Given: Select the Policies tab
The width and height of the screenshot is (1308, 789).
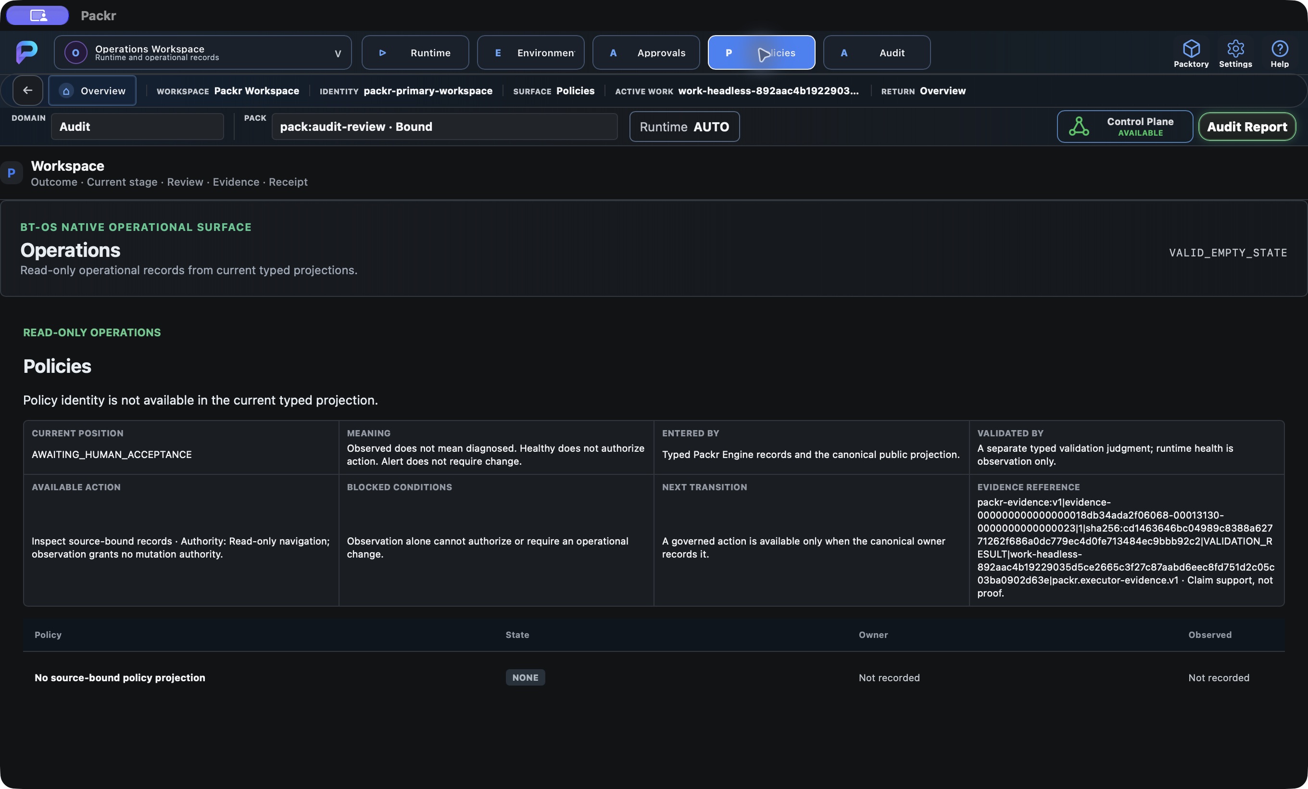Looking at the screenshot, I should (761, 52).
